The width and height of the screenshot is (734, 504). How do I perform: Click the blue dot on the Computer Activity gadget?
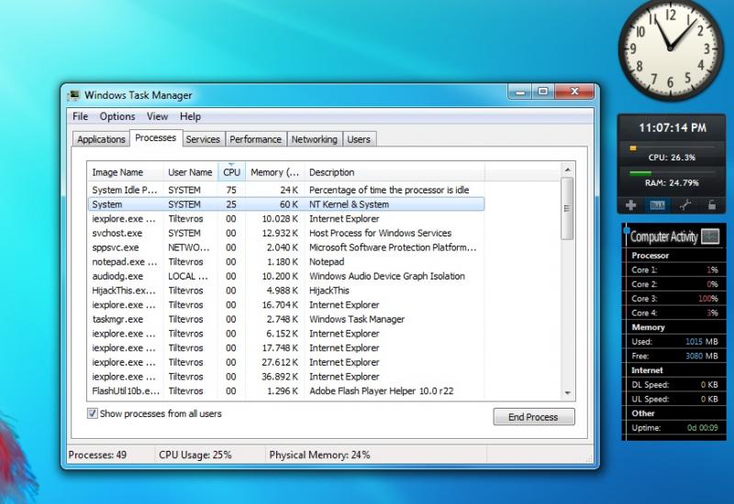[627, 230]
